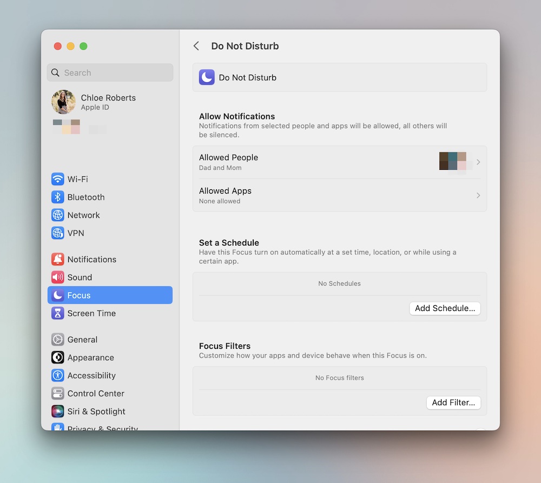Viewport: 541px width, 483px height.
Task: Open Control Center label in sidebar
Action: pos(96,393)
